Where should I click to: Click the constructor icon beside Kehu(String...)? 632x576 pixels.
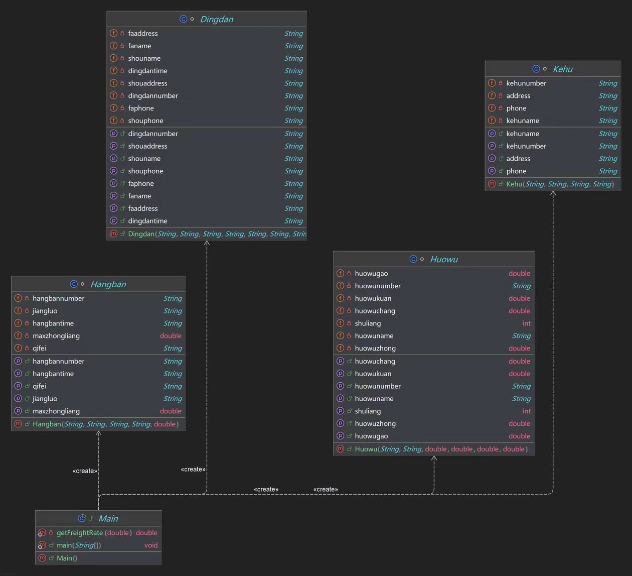tap(492, 184)
